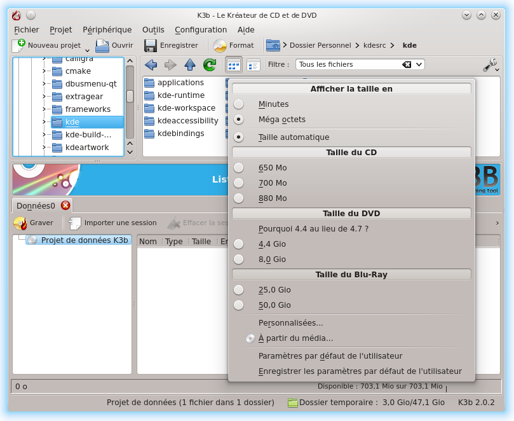
Task: Go back with the blue left arrow
Action: pos(151,64)
